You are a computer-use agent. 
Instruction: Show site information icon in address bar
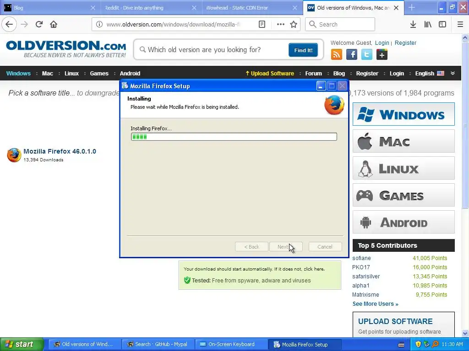click(99, 24)
